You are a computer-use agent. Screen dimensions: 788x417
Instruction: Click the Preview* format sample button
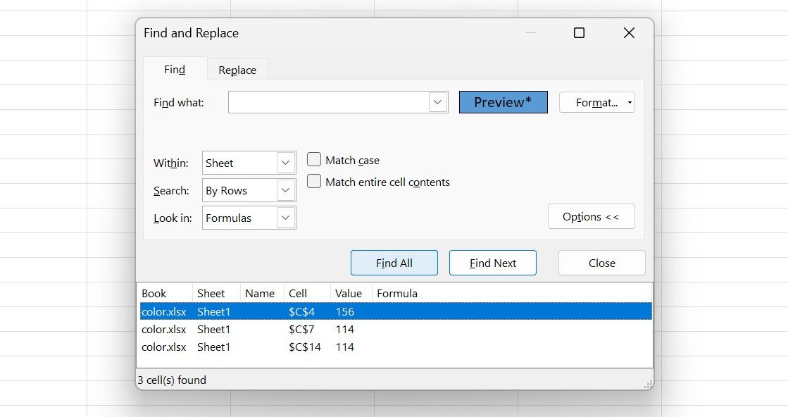click(x=503, y=101)
